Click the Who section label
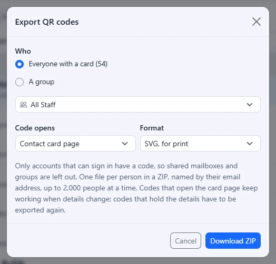The height and width of the screenshot is (264, 276). pos(23,51)
